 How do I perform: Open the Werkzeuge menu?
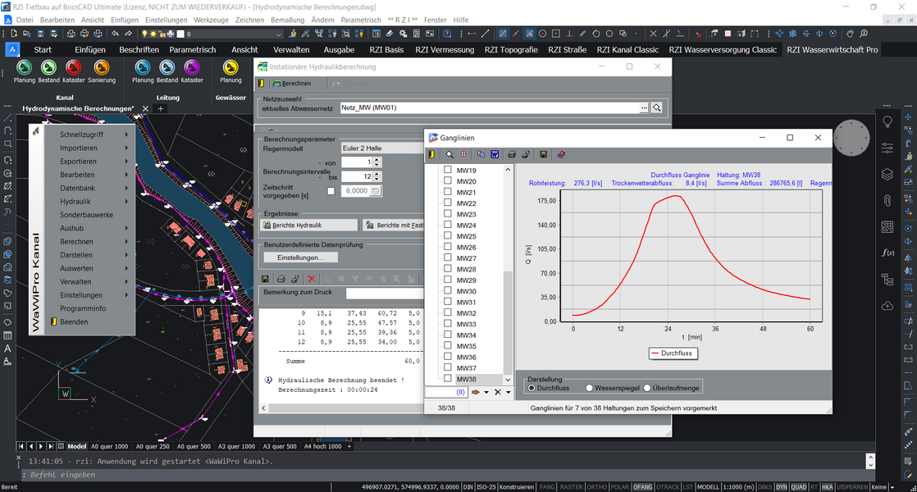tap(211, 20)
